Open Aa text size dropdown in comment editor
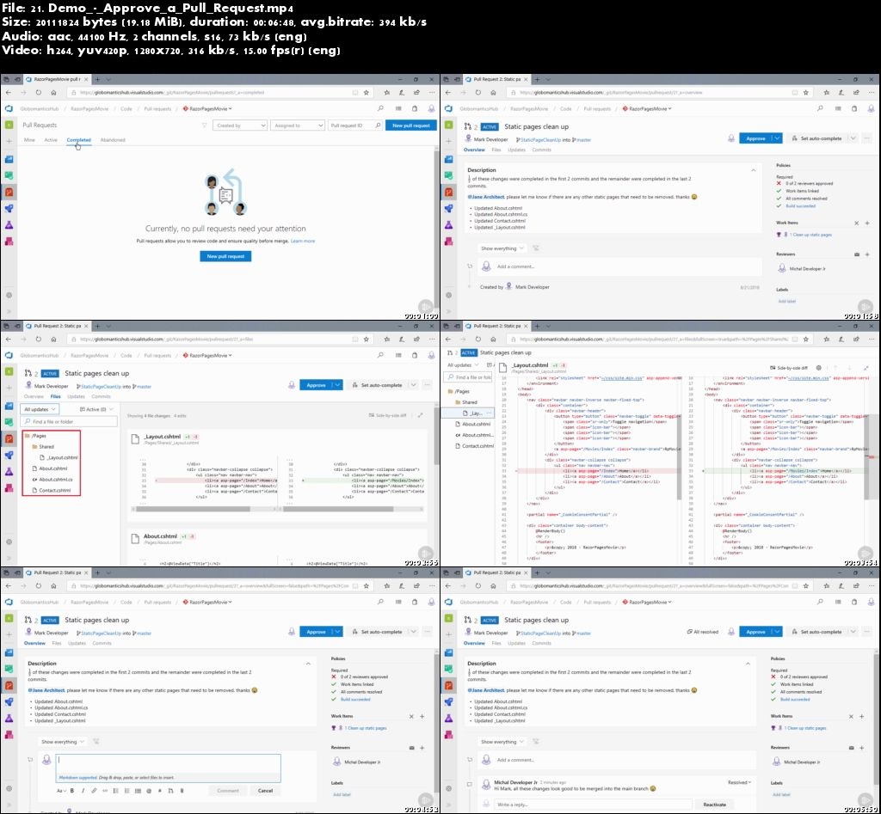881x814 pixels. pos(61,791)
